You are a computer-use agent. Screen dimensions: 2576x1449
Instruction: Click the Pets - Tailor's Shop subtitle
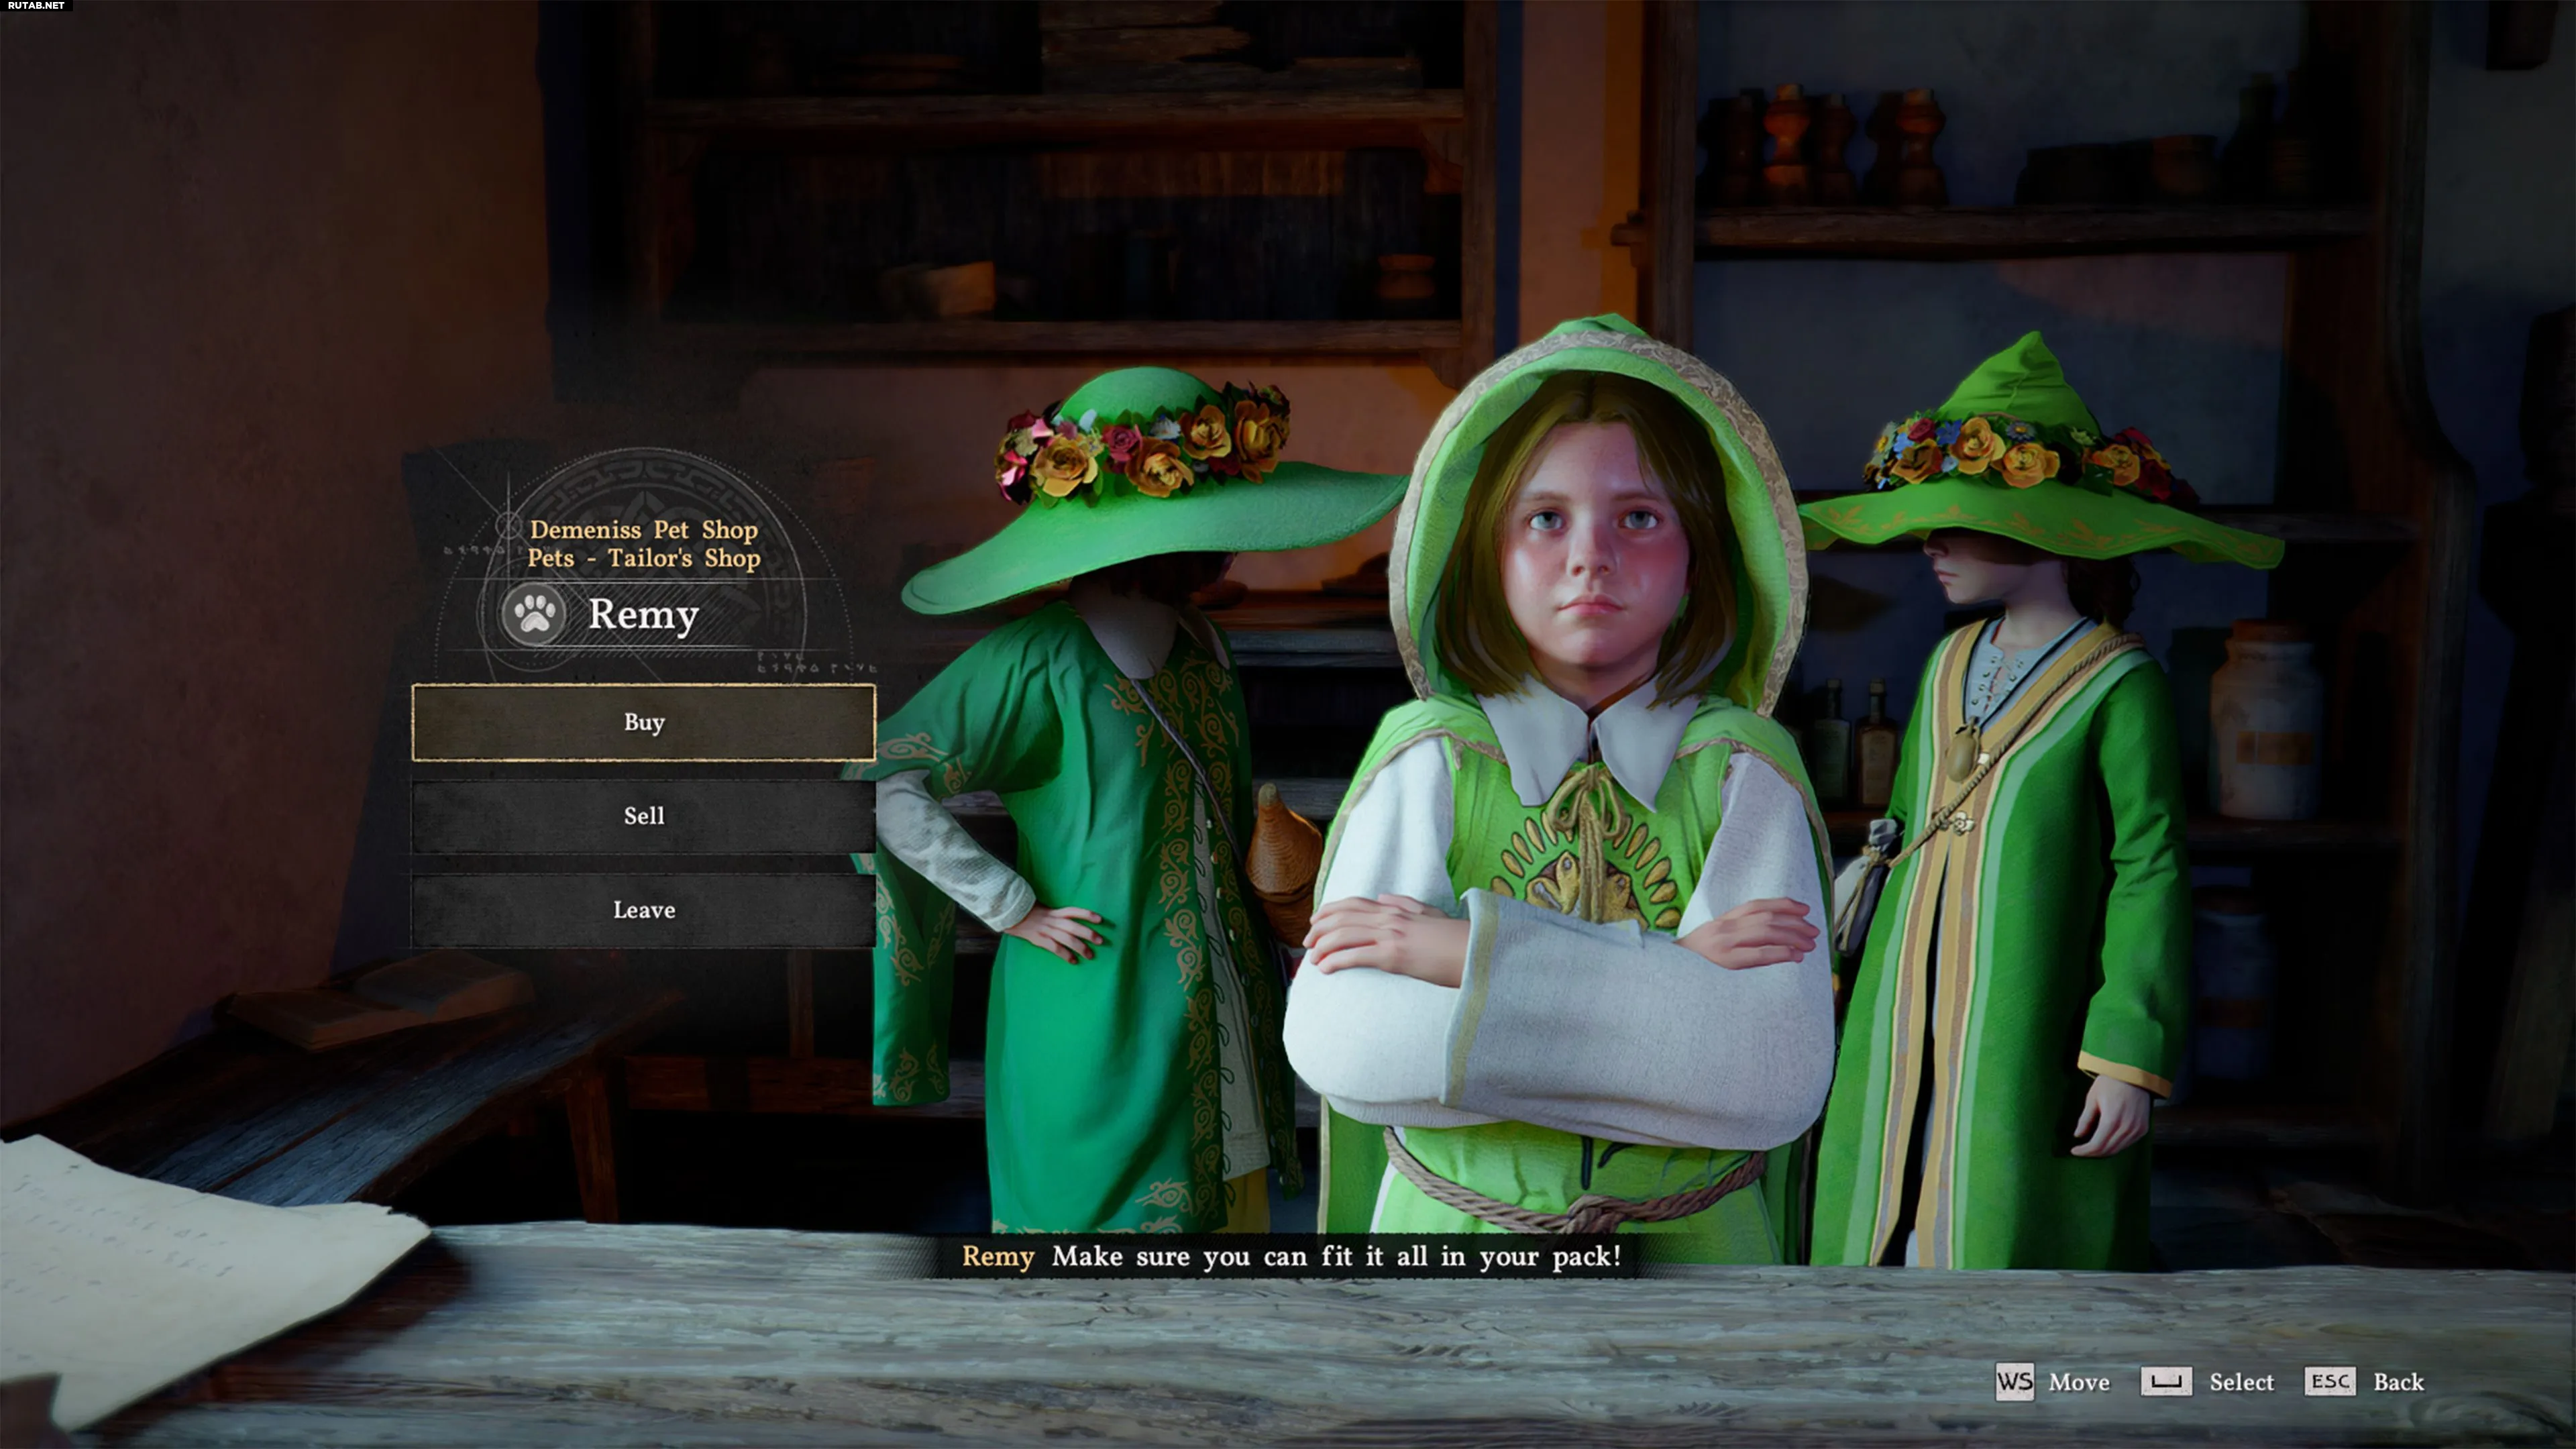[x=643, y=558]
